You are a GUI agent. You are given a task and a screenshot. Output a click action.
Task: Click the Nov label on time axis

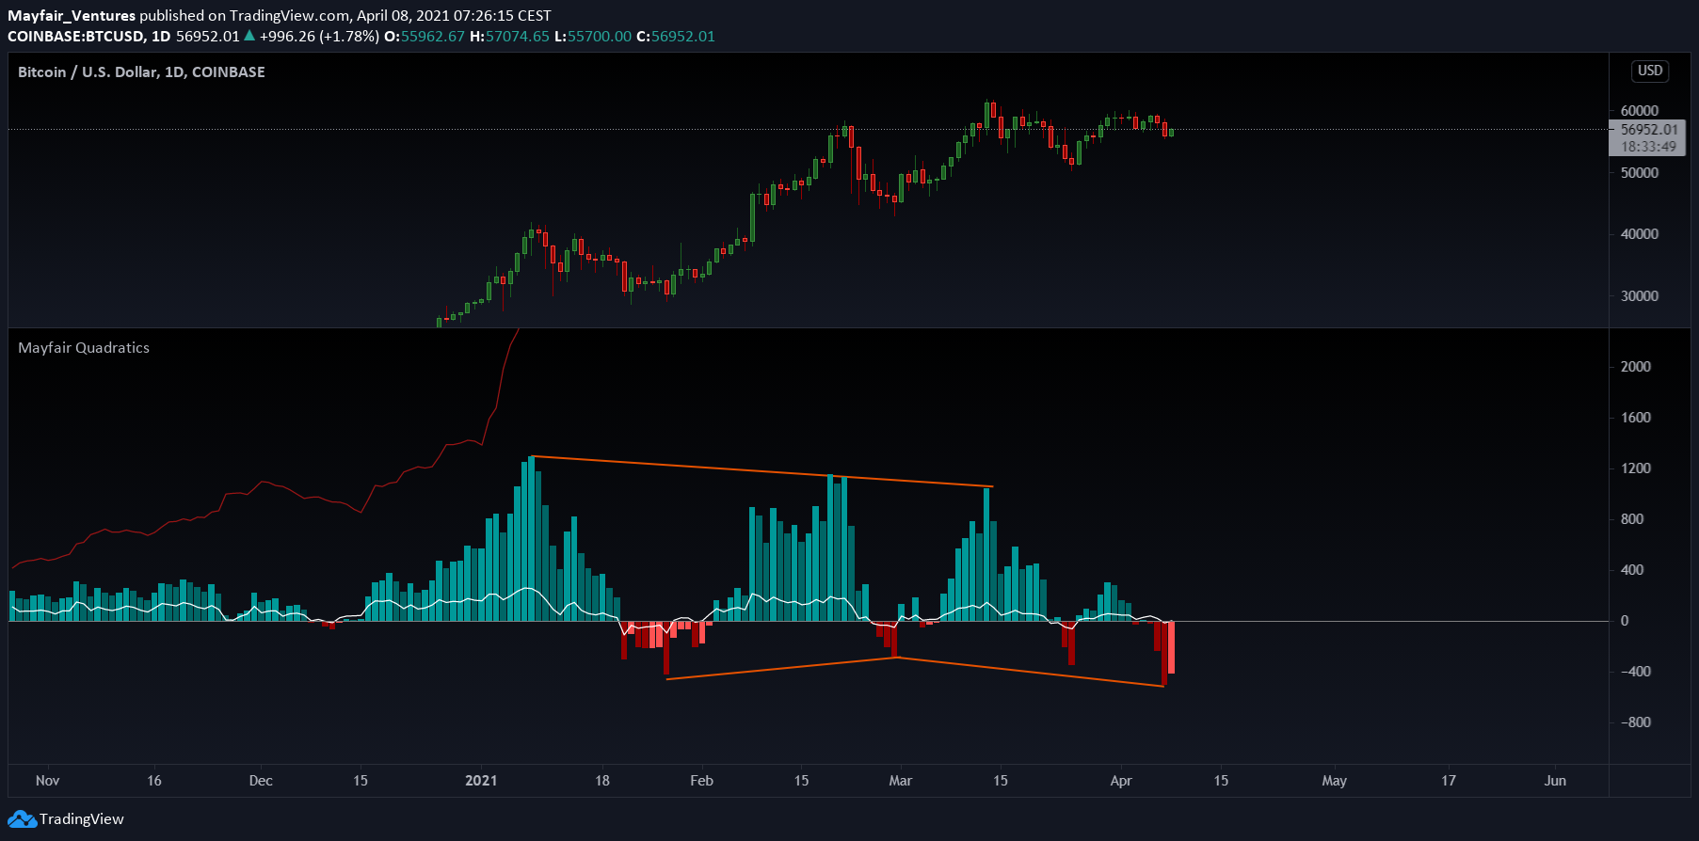click(x=48, y=781)
